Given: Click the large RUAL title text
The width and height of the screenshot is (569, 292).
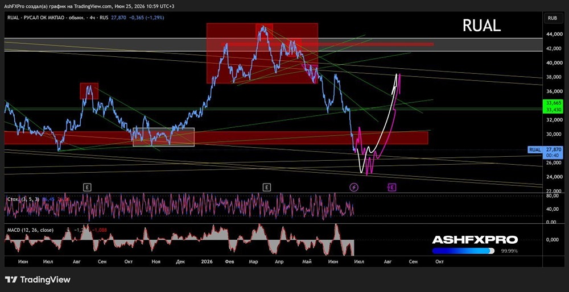Looking at the screenshot, I should 481,26.
